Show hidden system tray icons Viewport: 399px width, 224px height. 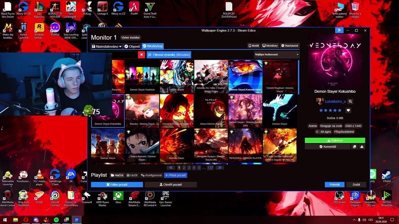pyautogui.click(x=354, y=220)
